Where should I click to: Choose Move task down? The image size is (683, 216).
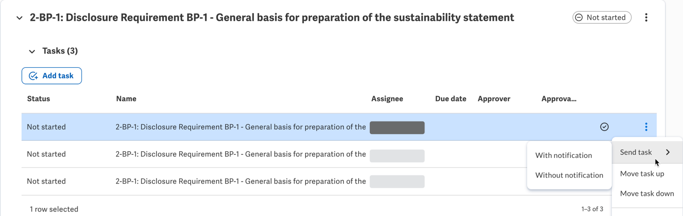[x=647, y=193]
